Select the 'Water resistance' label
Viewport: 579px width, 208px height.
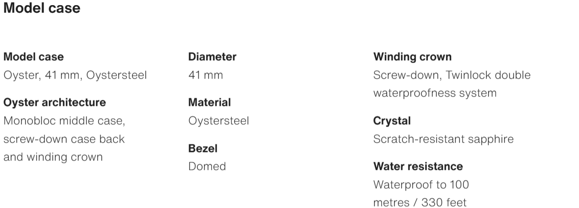pyautogui.click(x=418, y=166)
